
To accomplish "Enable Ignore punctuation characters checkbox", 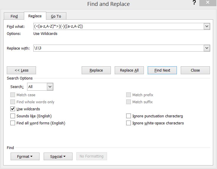I will point(129,116).
